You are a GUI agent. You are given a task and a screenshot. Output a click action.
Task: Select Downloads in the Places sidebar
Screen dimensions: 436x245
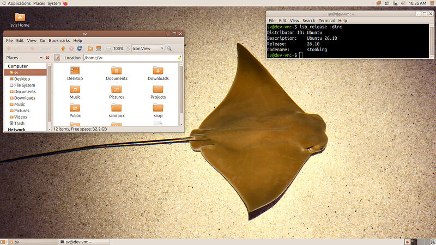pyautogui.click(x=25, y=98)
